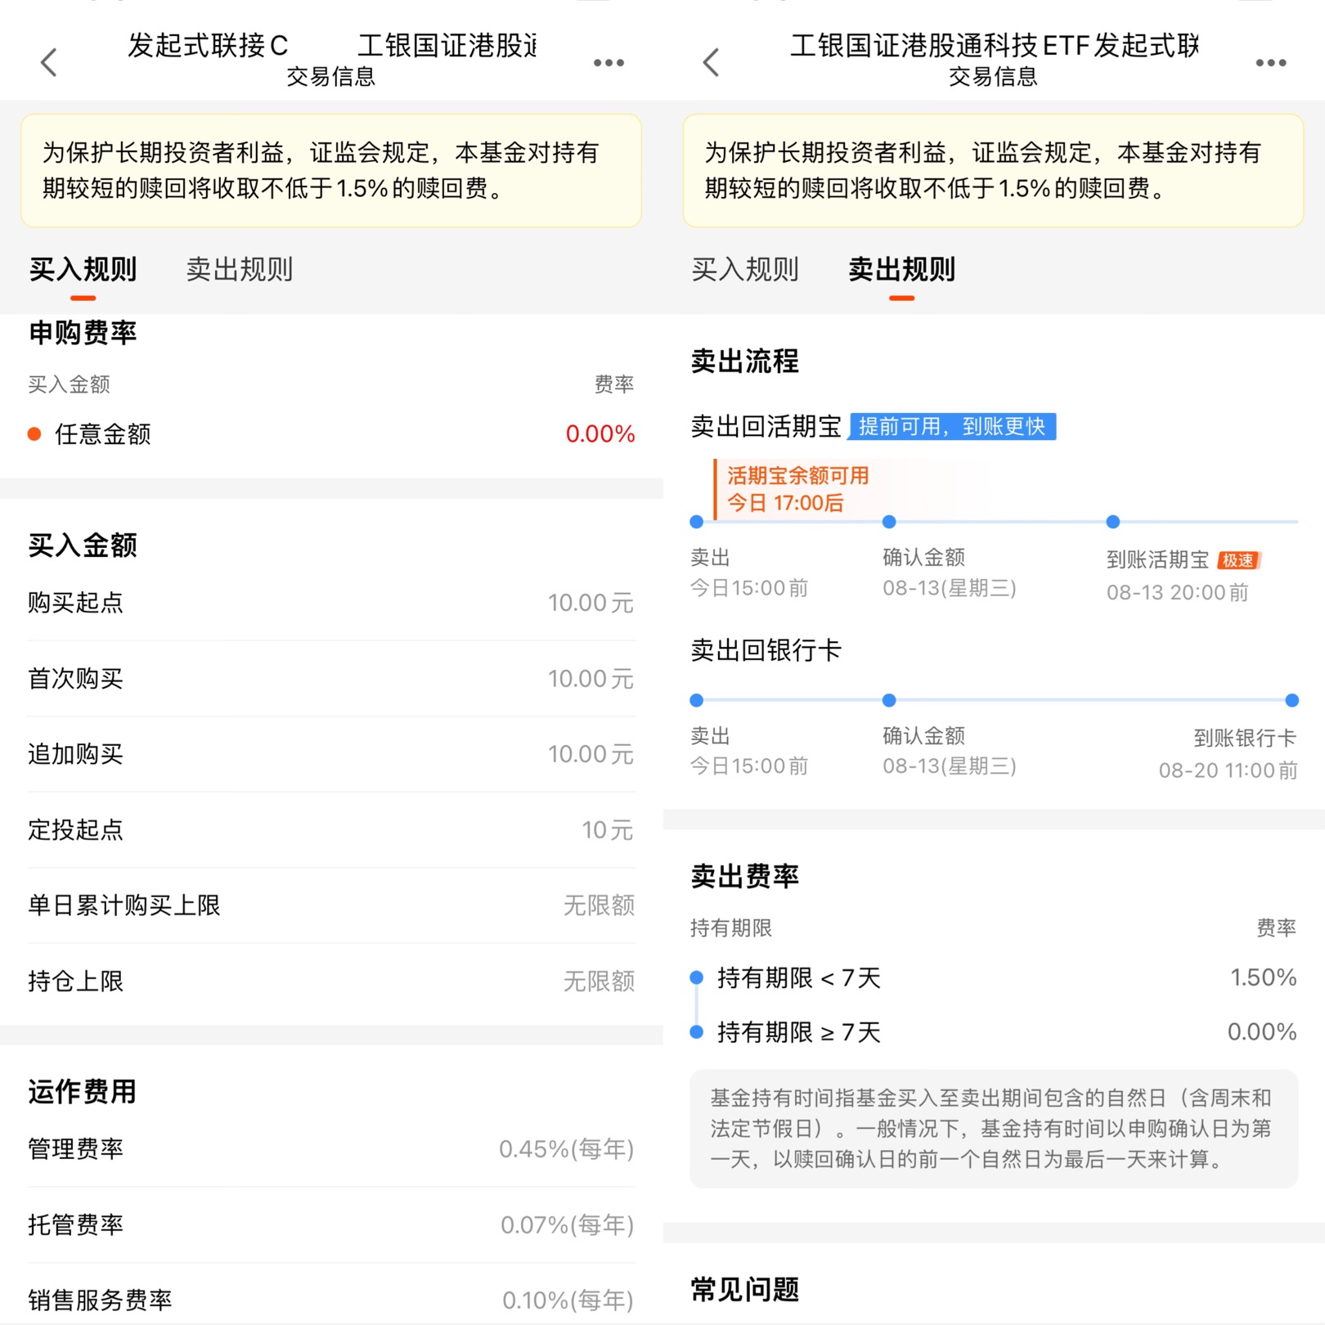Image resolution: width=1325 pixels, height=1325 pixels.
Task: Tap 确认金额 dot in 活期宝 timeline
Action: 889,522
